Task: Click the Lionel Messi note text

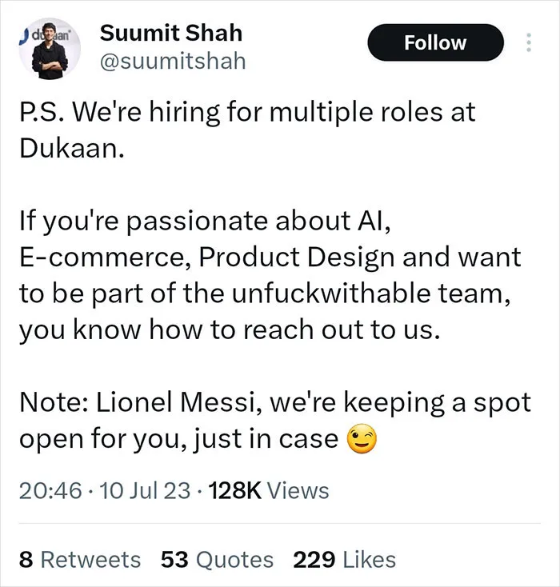Action: [275, 421]
